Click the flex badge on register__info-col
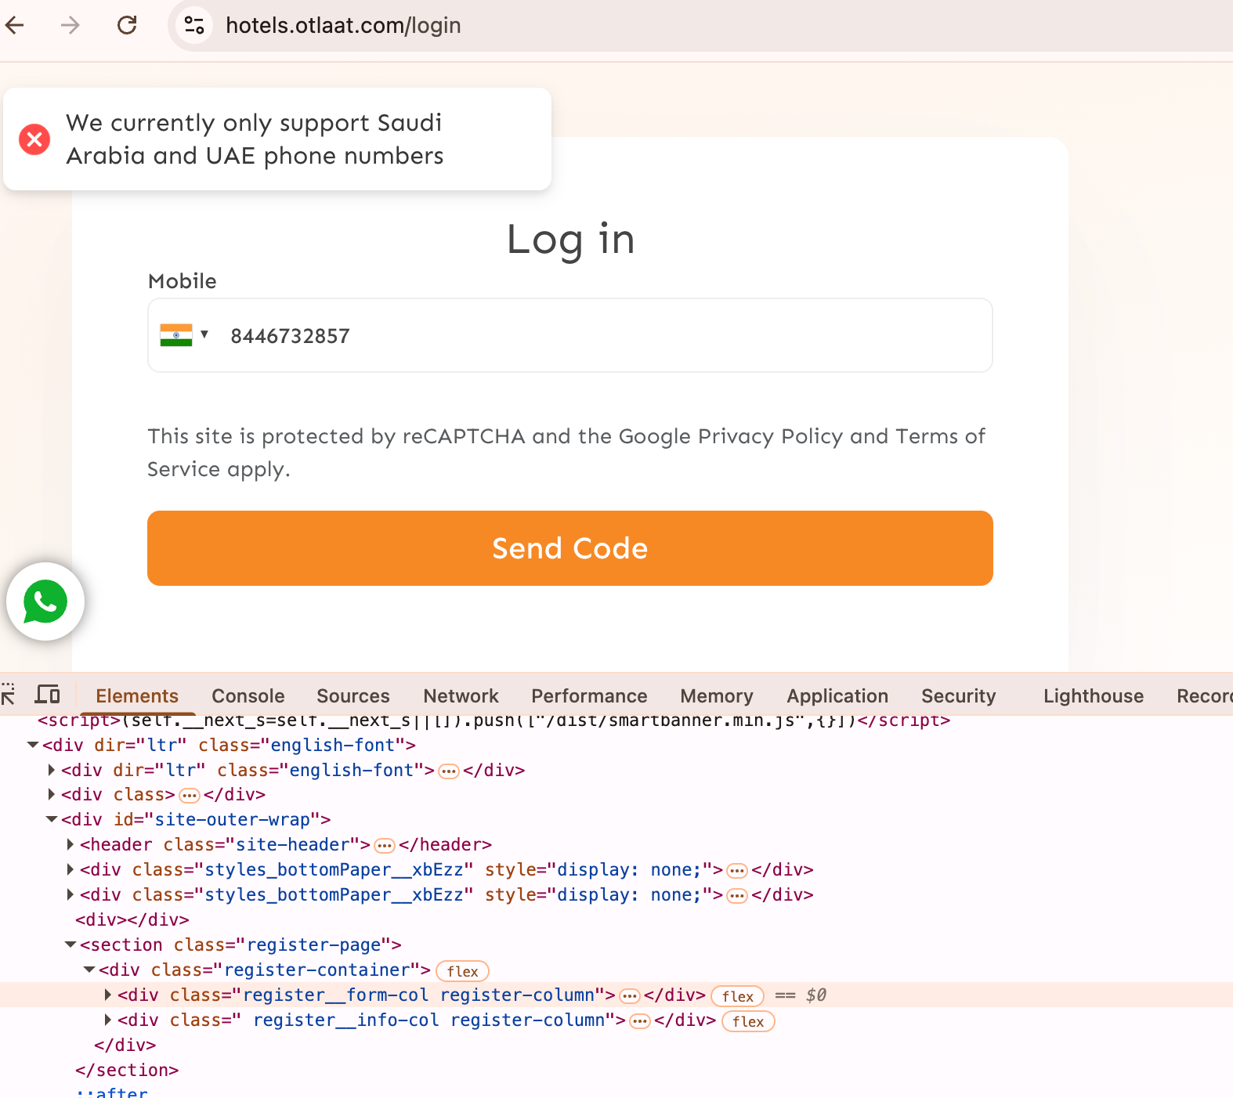The height and width of the screenshot is (1098, 1233). (x=748, y=1021)
